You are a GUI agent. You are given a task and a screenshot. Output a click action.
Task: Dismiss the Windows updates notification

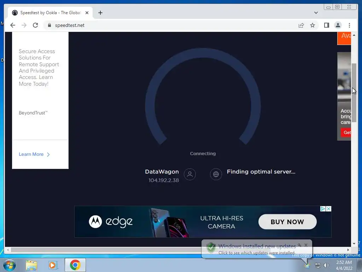(306, 245)
